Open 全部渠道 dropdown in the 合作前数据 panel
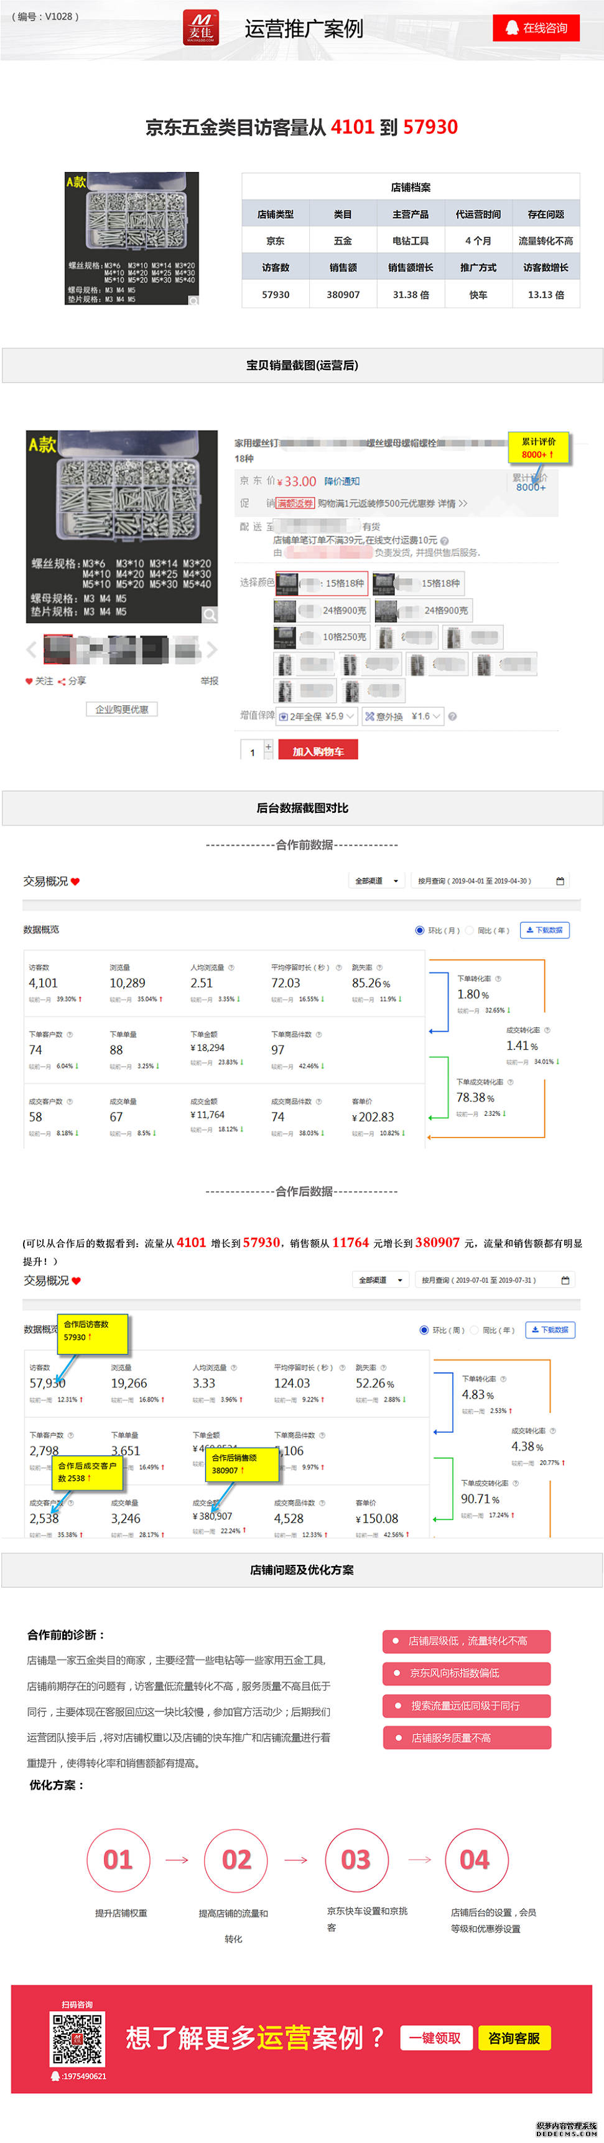Viewport: 604px width, 2143px height. [x=376, y=881]
